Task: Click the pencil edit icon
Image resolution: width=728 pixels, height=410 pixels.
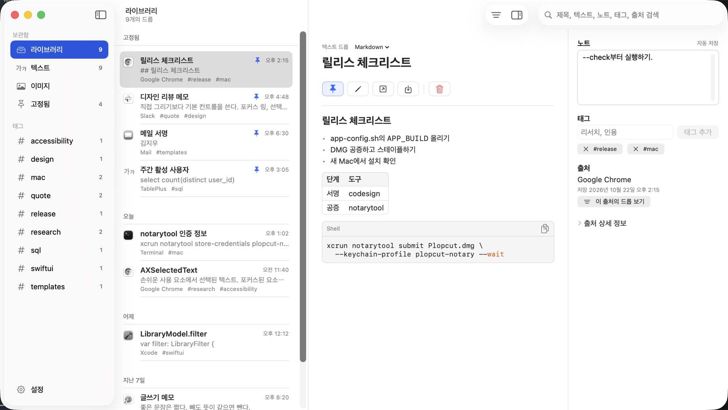Action: [358, 89]
